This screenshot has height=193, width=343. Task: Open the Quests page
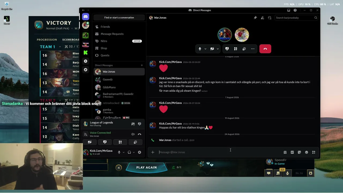coord(119,55)
